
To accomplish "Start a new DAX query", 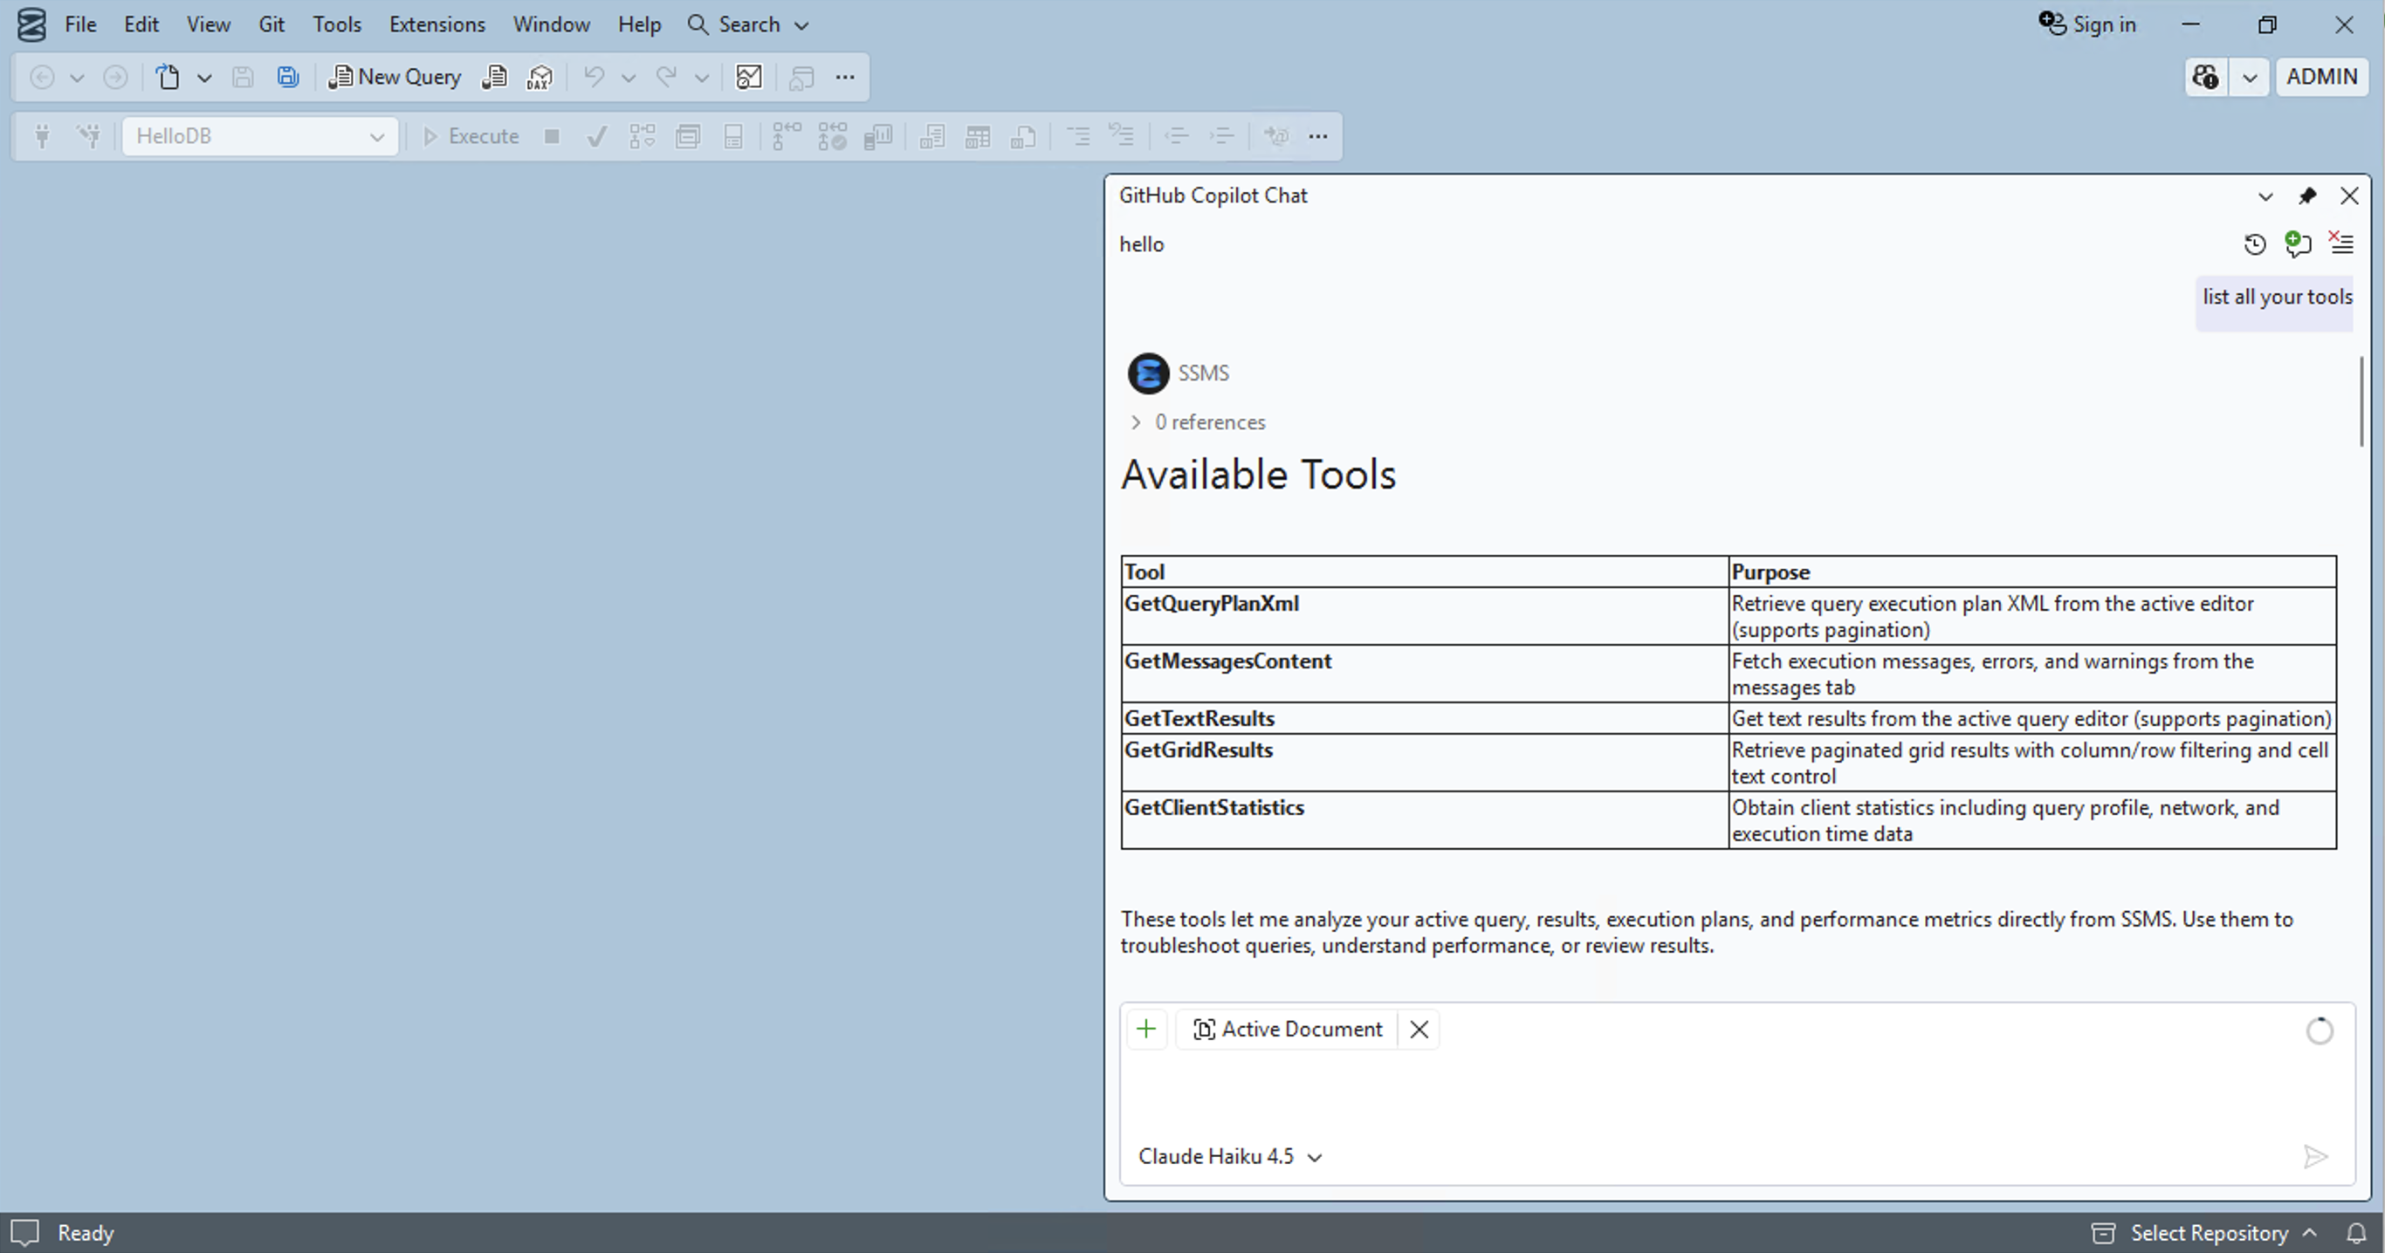I will (x=540, y=77).
